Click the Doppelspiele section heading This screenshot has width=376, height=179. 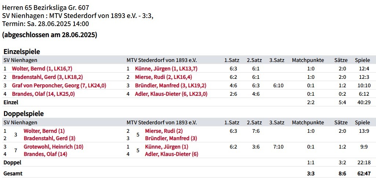(23, 114)
